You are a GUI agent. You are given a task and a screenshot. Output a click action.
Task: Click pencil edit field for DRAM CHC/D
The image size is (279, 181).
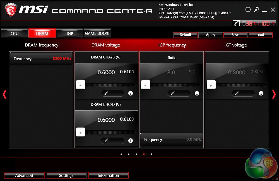point(113,141)
